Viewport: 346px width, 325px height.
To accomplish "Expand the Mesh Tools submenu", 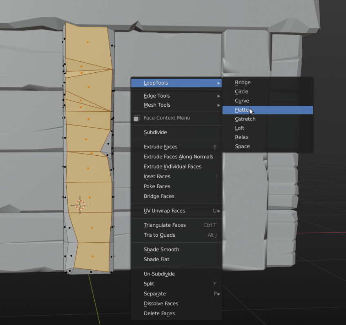I will click(176, 105).
